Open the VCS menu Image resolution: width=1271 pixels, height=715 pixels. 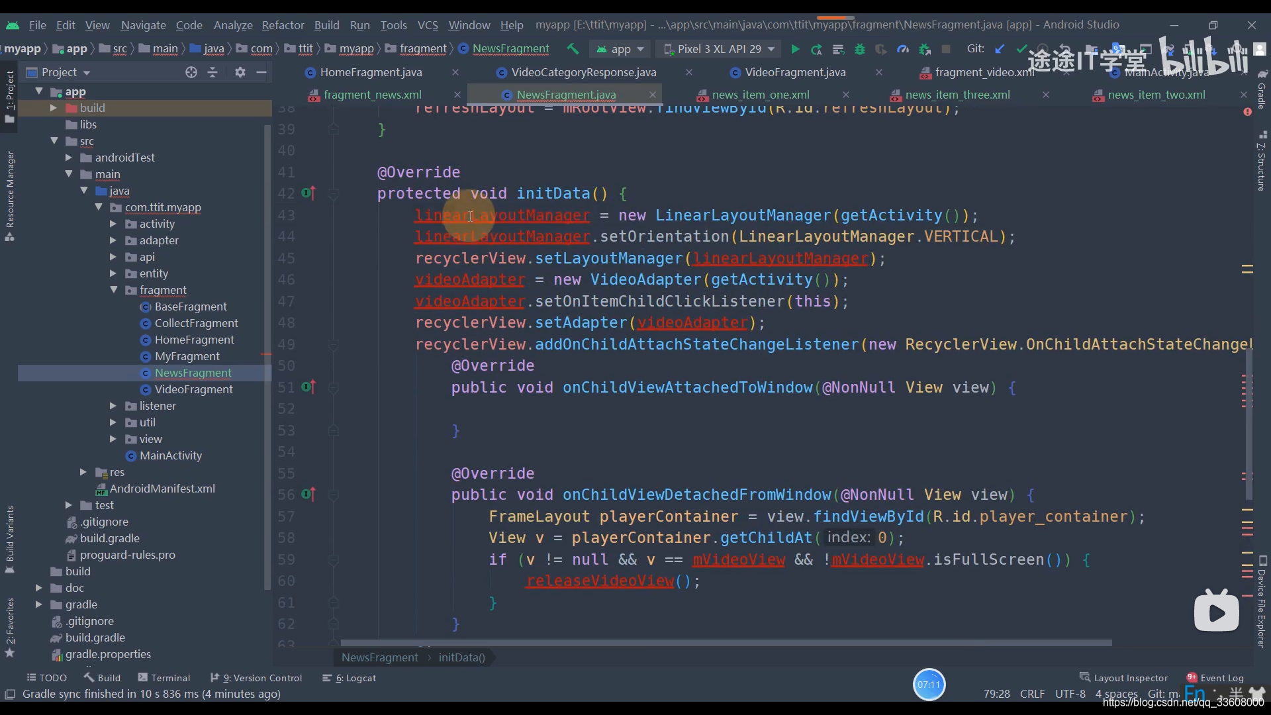coord(428,25)
